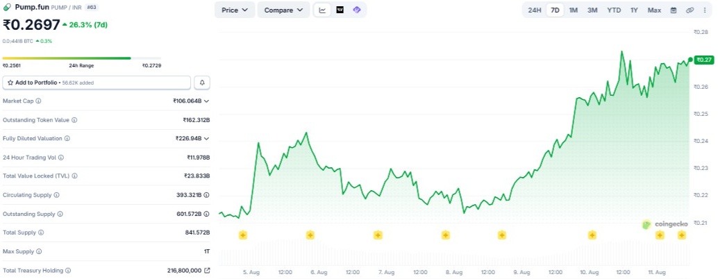Image resolution: width=718 pixels, height=279 pixels.
Task: Show info for Total Supply
Action: (41, 232)
